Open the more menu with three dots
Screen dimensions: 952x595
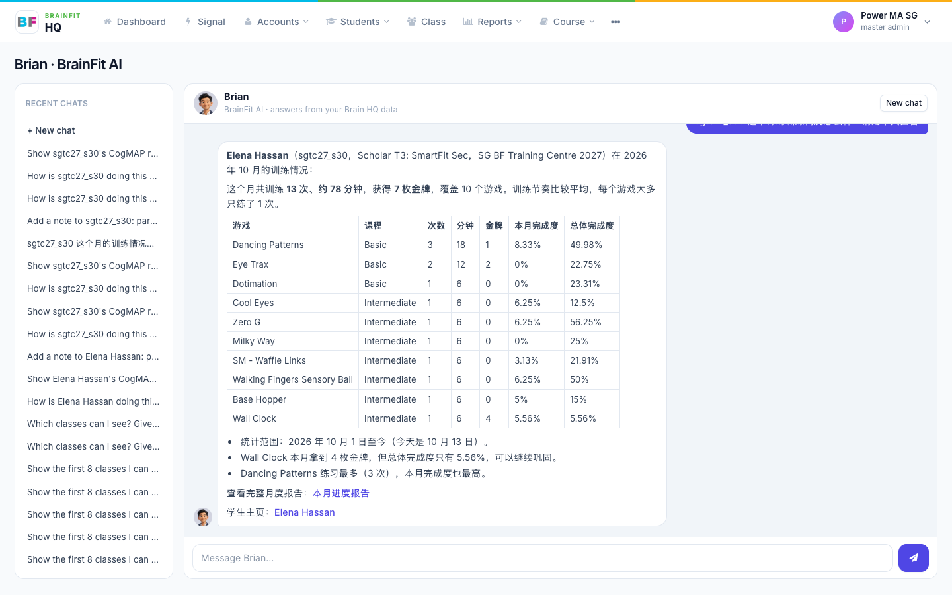[615, 22]
